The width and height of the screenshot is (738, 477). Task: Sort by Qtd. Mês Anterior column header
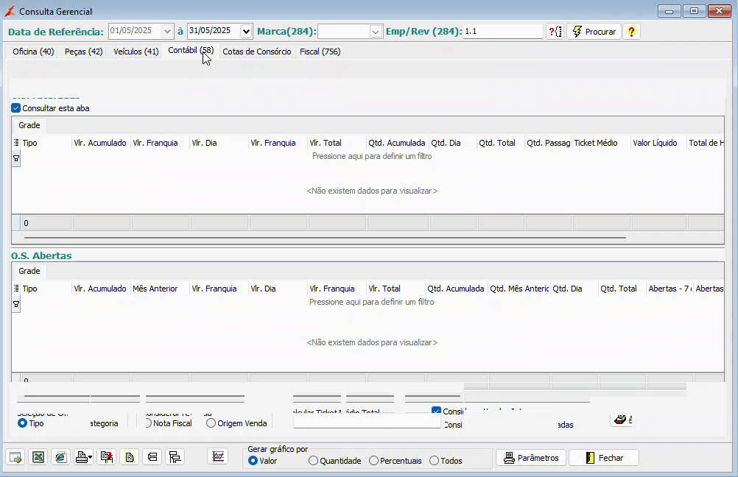point(519,289)
